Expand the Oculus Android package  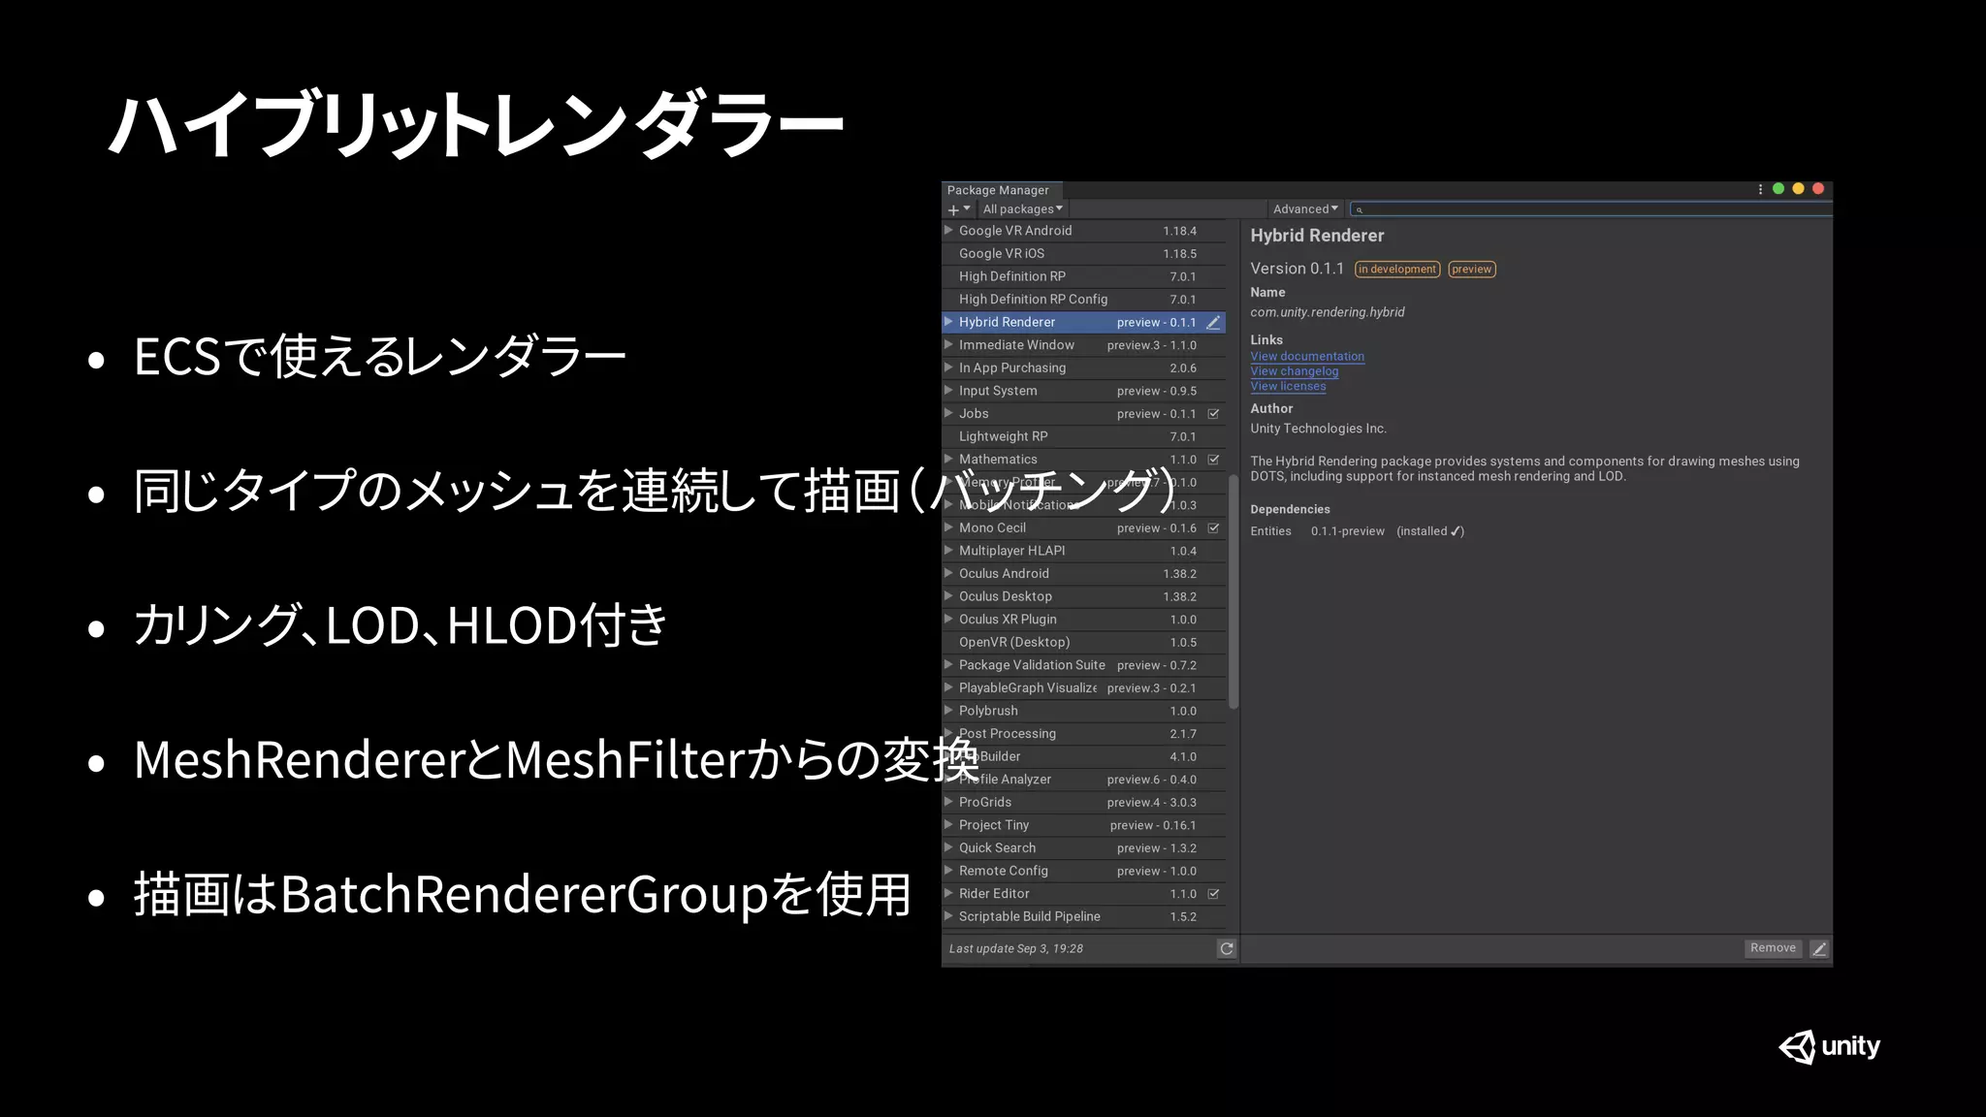949,573
